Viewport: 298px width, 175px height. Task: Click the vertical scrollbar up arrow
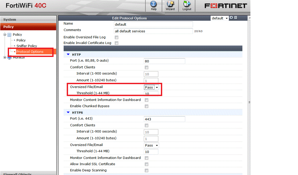(x=249, y=18)
